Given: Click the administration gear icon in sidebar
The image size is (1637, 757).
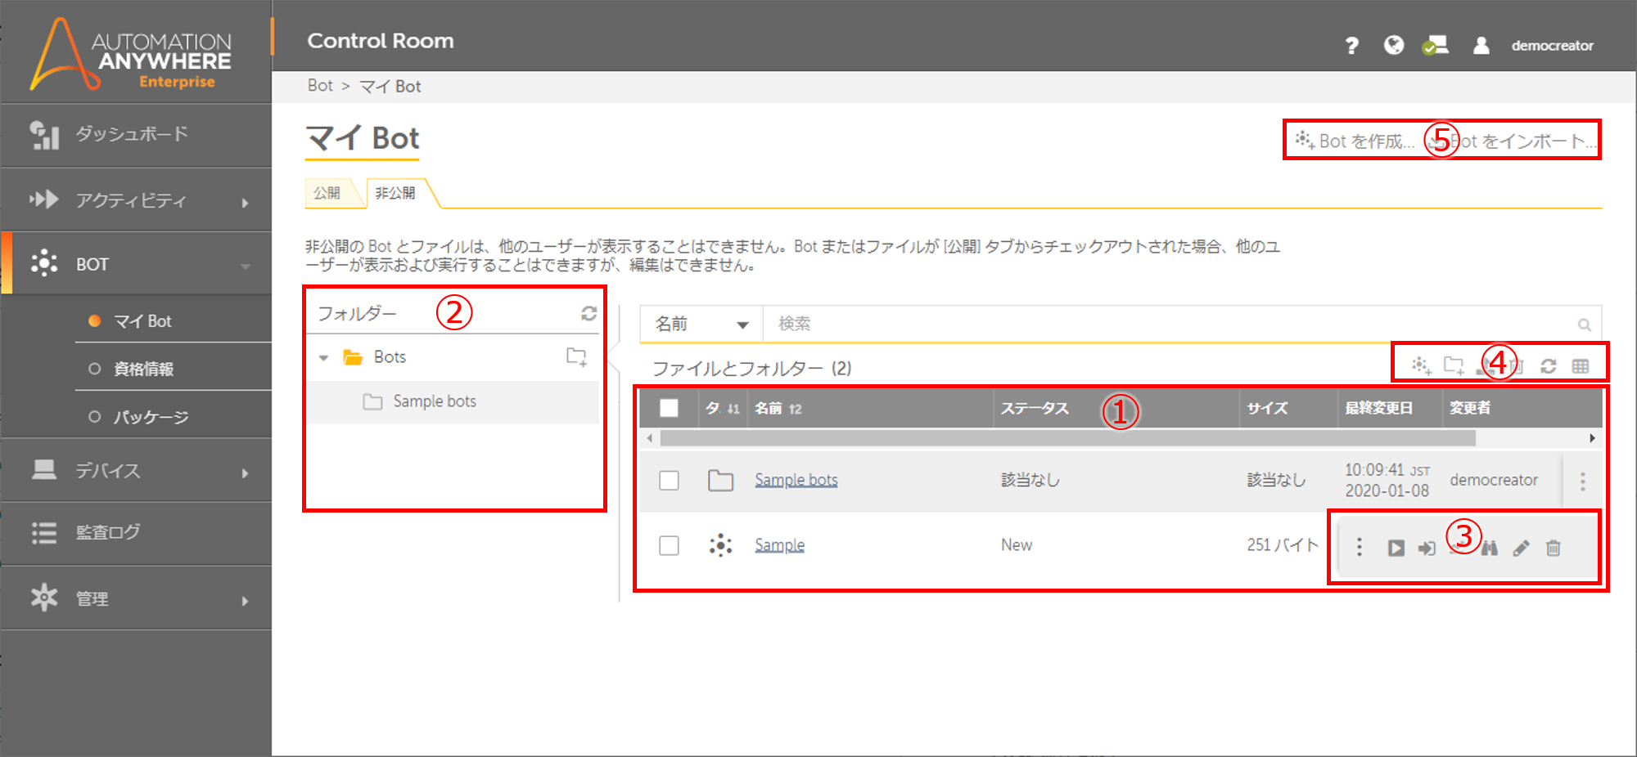Looking at the screenshot, I should coord(44,598).
